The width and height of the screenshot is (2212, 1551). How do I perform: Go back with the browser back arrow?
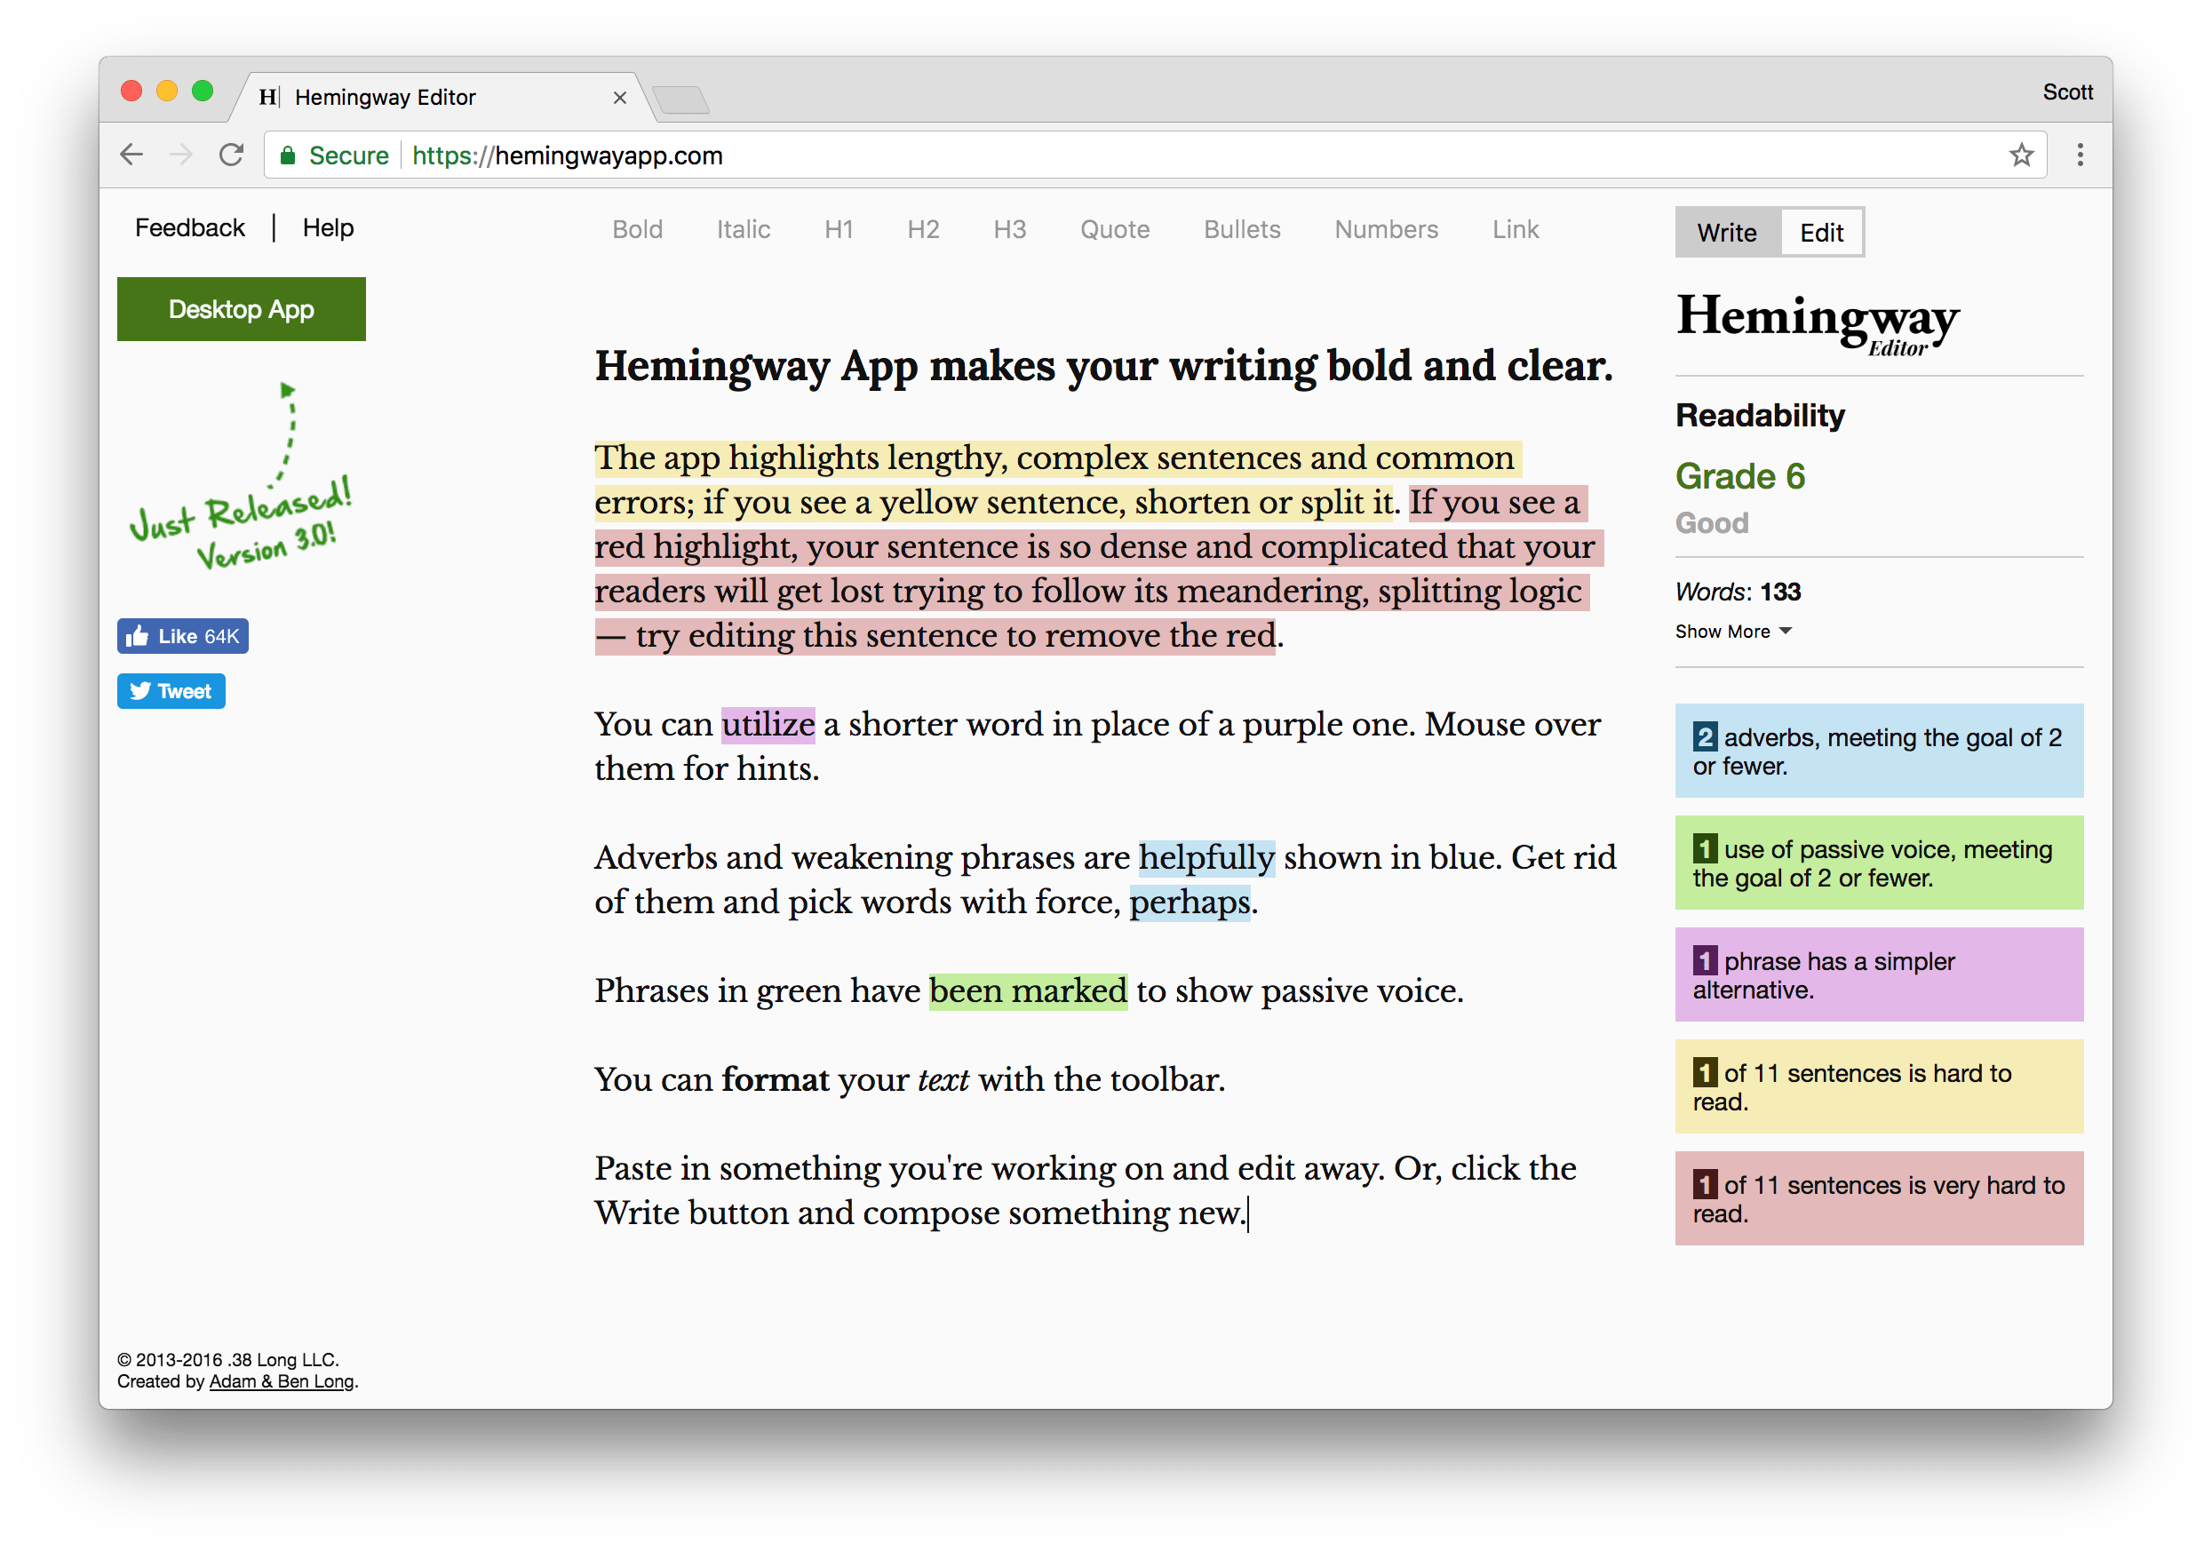pos(132,155)
